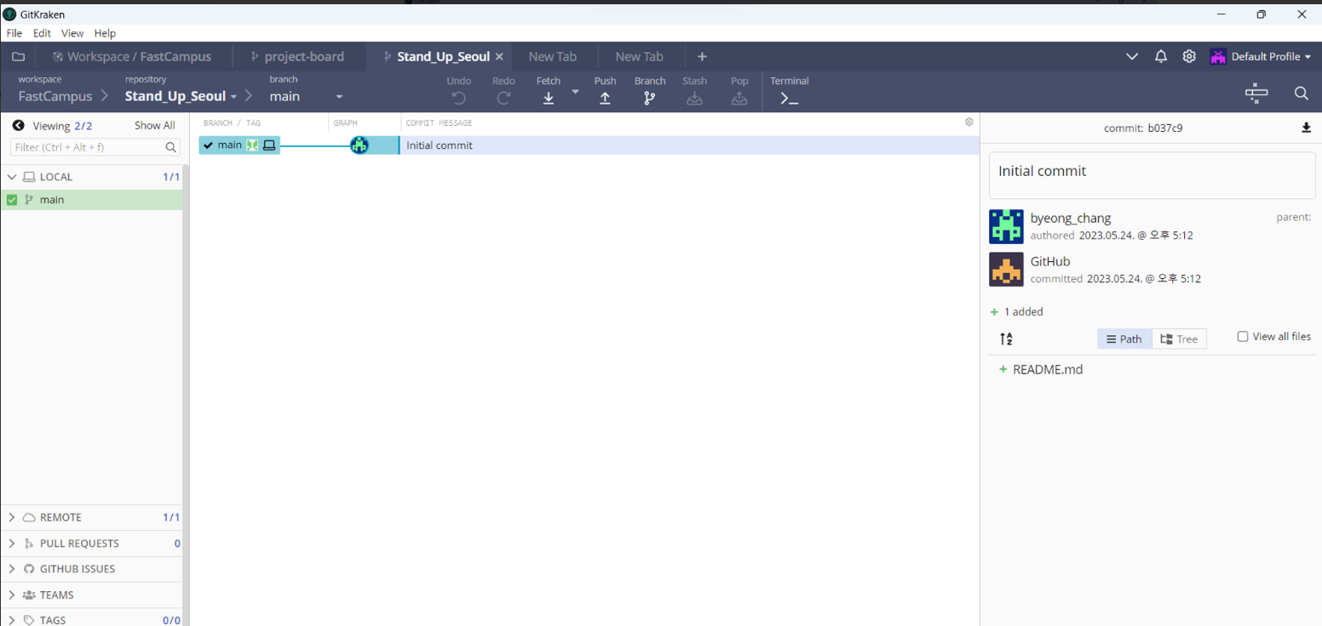Switch to the project-board tab
This screenshot has width=1322, height=626.
point(297,57)
